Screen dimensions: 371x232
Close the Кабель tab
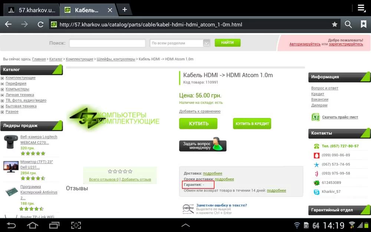coord(110,10)
